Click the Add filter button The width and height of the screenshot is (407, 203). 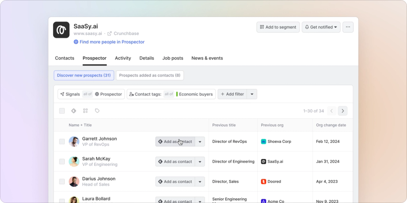(x=232, y=94)
